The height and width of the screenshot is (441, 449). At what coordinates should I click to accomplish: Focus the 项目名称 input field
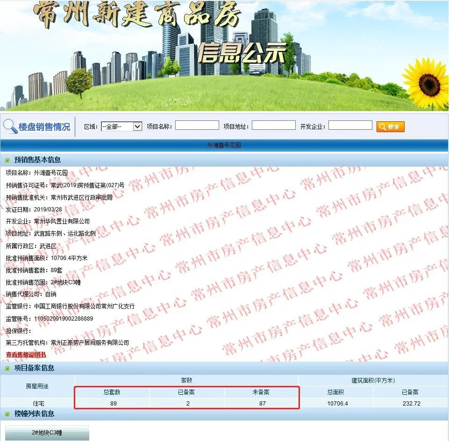pos(197,125)
